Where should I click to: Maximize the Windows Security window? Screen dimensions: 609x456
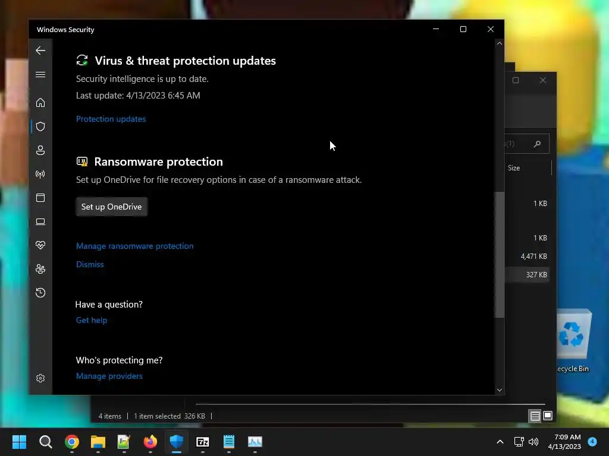tap(463, 29)
